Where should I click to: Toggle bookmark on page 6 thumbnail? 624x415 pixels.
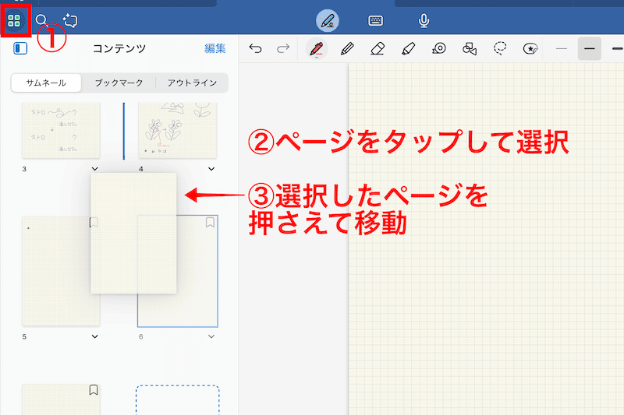pos(210,223)
